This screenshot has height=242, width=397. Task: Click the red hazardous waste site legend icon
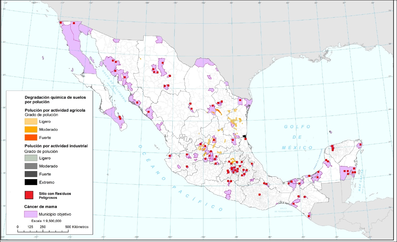click(x=30, y=195)
